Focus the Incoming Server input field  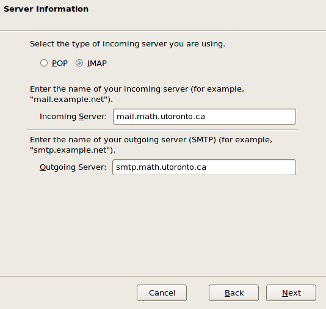pyautogui.click(x=205, y=117)
